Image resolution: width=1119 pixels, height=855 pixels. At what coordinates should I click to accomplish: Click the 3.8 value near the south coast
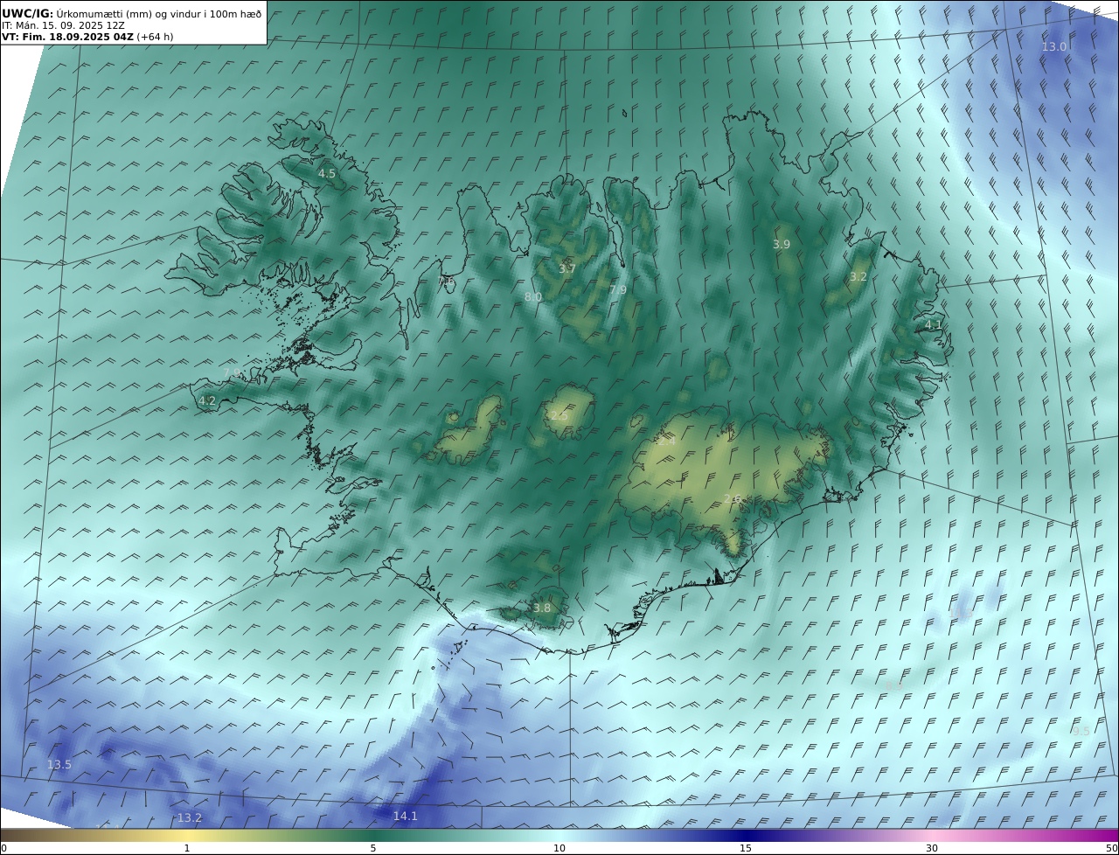click(x=542, y=608)
